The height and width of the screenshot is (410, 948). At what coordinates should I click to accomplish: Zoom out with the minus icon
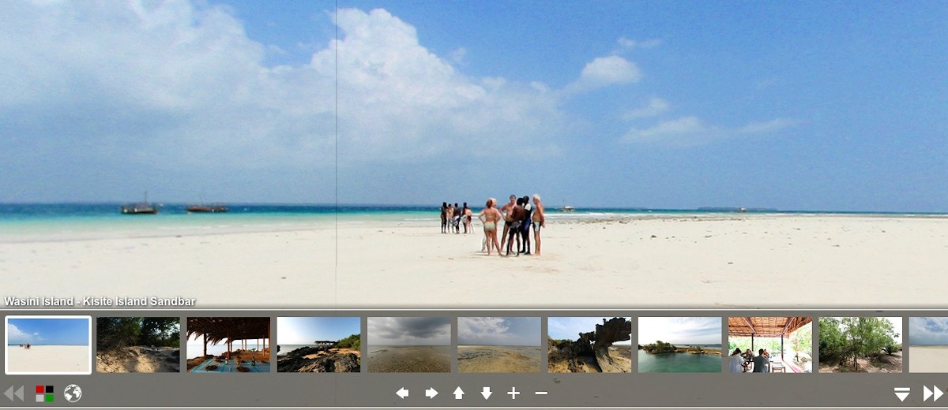pyautogui.click(x=541, y=393)
